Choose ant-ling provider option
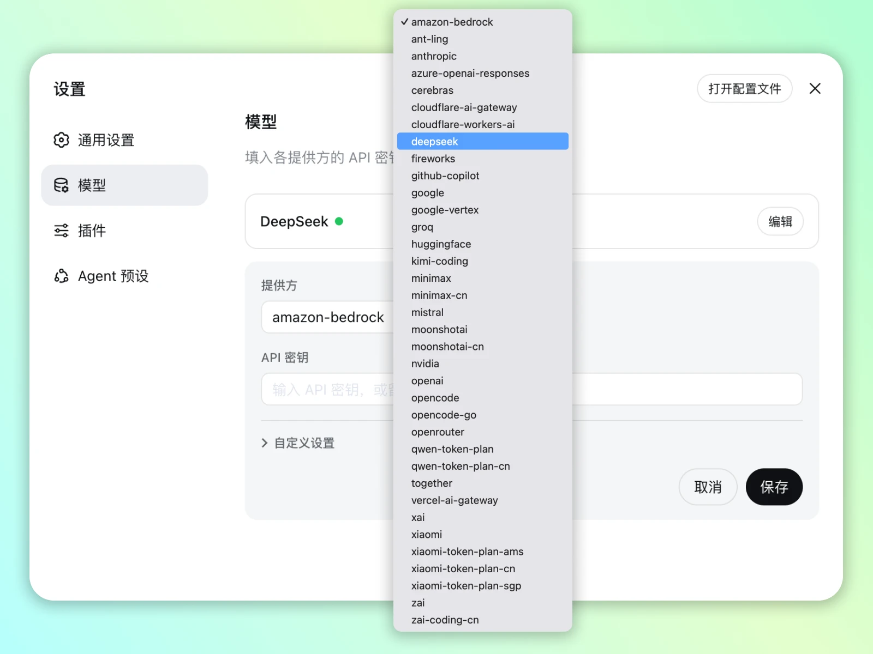Image resolution: width=873 pixels, height=654 pixels. coord(483,39)
